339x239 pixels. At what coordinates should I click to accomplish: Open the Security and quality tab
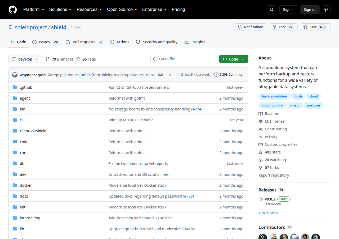(157, 42)
